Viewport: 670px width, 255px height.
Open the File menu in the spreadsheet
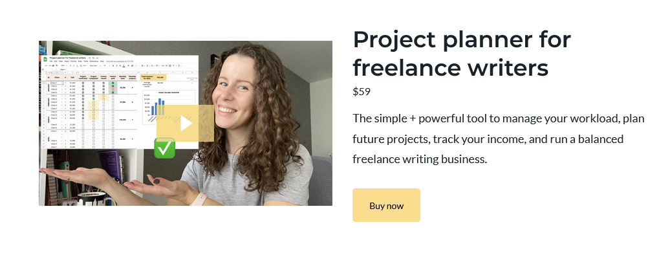point(51,61)
